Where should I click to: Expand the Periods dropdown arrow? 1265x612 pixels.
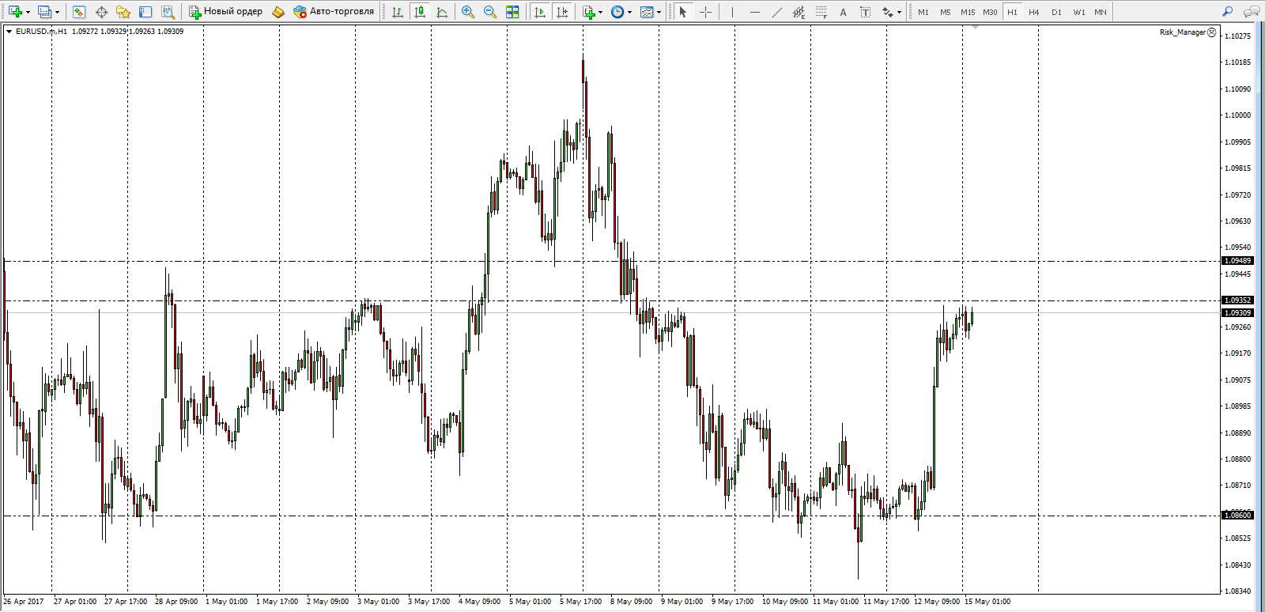click(x=630, y=12)
